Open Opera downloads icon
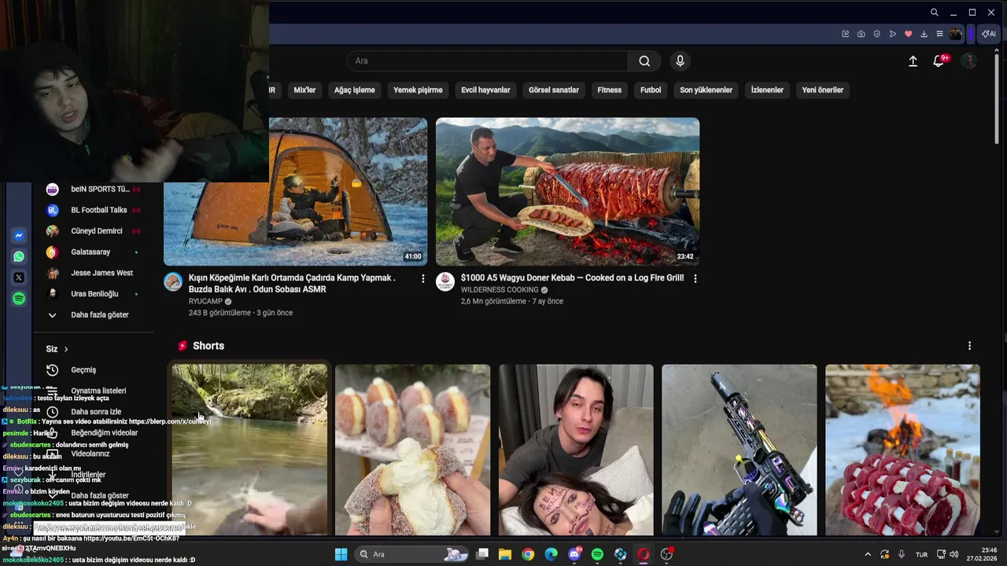The width and height of the screenshot is (1007, 566). pos(924,34)
